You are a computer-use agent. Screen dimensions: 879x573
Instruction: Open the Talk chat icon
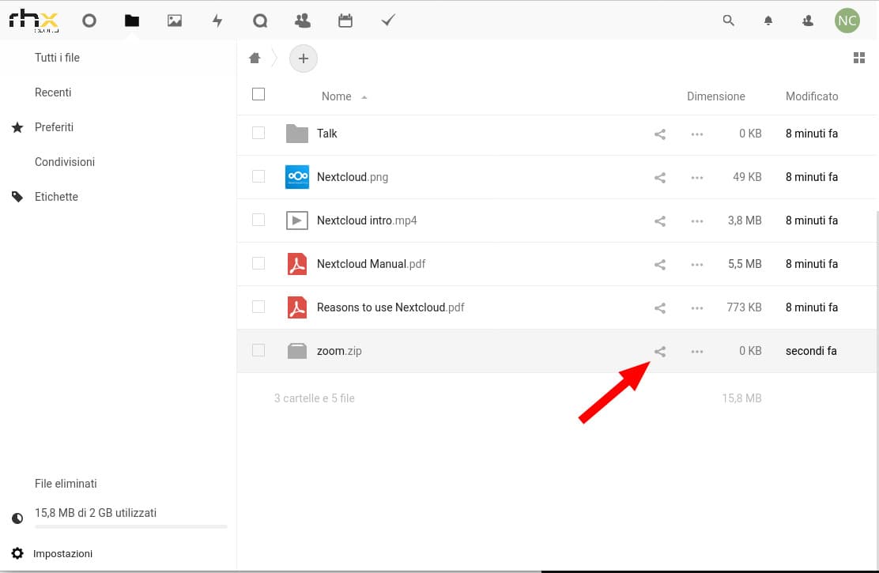[x=259, y=21]
